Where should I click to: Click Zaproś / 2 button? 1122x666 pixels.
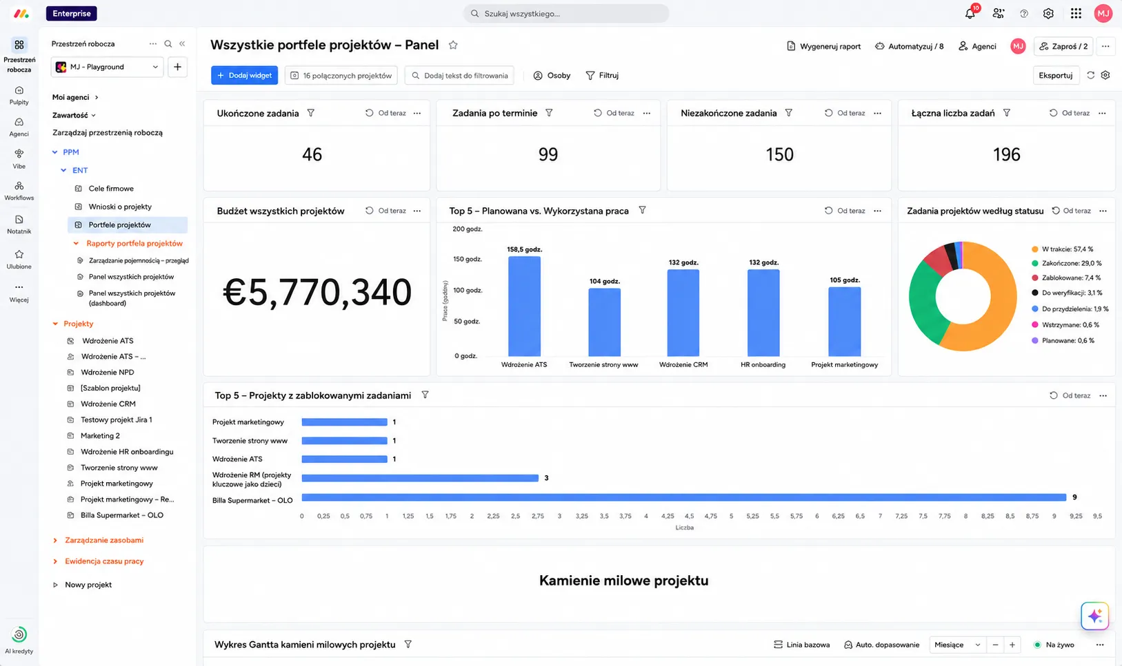[1063, 46]
